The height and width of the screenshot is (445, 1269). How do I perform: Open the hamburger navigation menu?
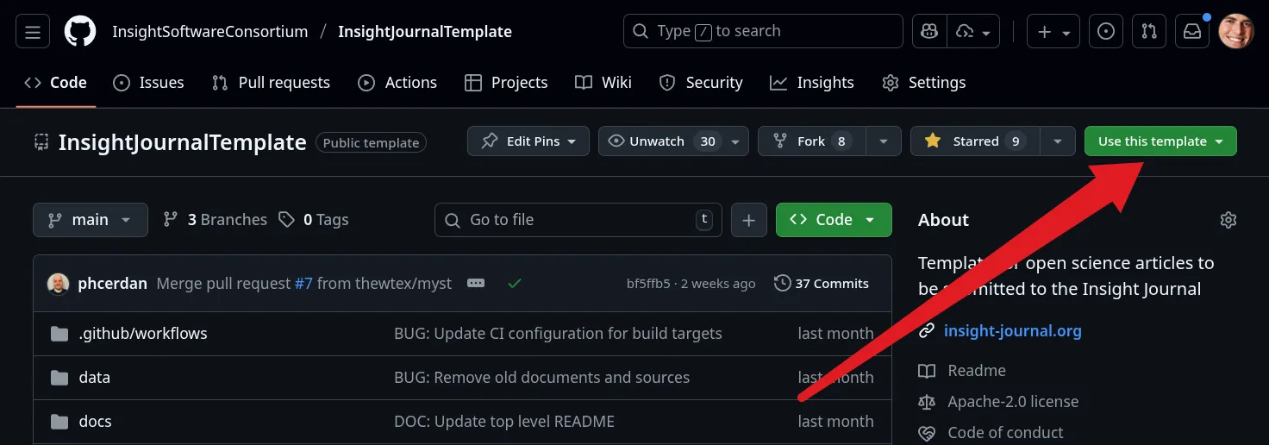coord(33,32)
